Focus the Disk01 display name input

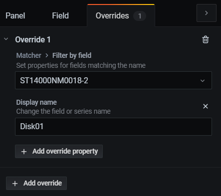pyautogui.click(x=113, y=127)
